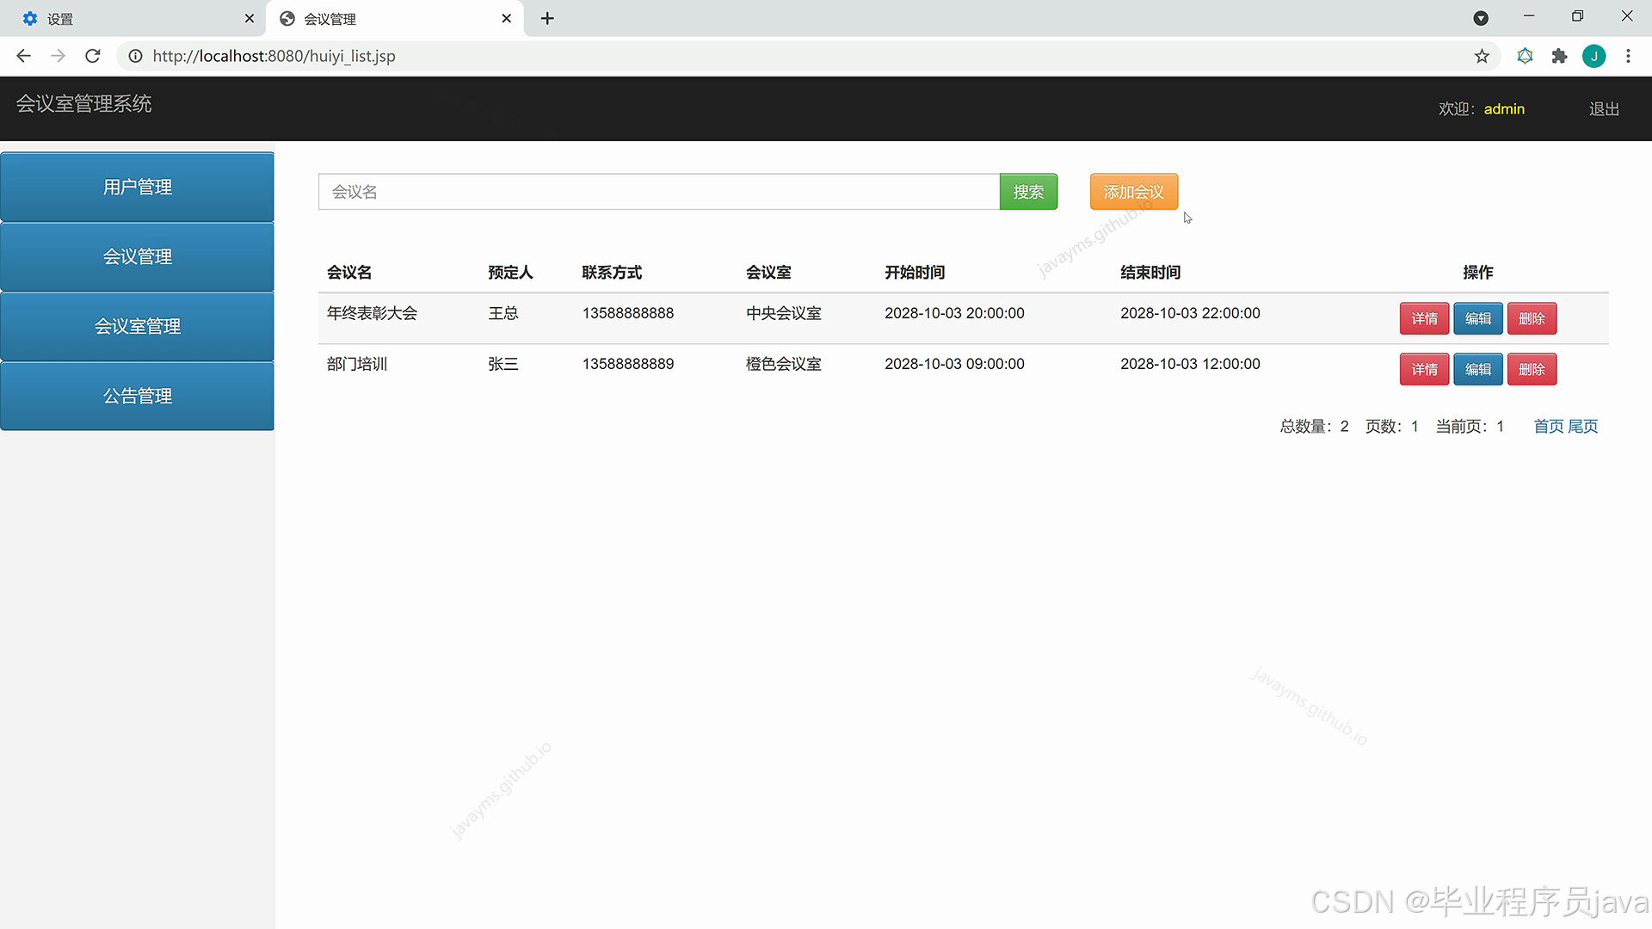Open a new tab with the plus button
Screen dimensions: 1652x929
click(x=547, y=18)
